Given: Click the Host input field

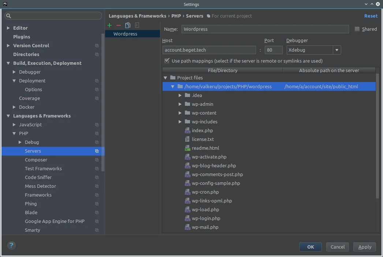Looking at the screenshot, I should click(x=209, y=50).
